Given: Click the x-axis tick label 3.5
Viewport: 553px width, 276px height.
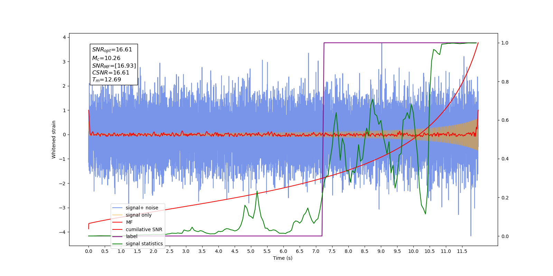Looking at the screenshot, I should click(x=202, y=251).
